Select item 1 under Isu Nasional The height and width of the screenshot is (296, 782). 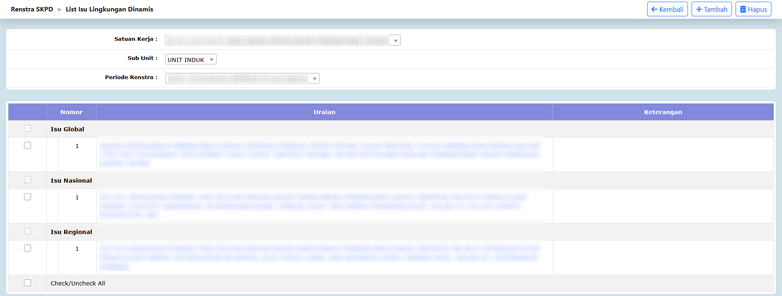28,197
